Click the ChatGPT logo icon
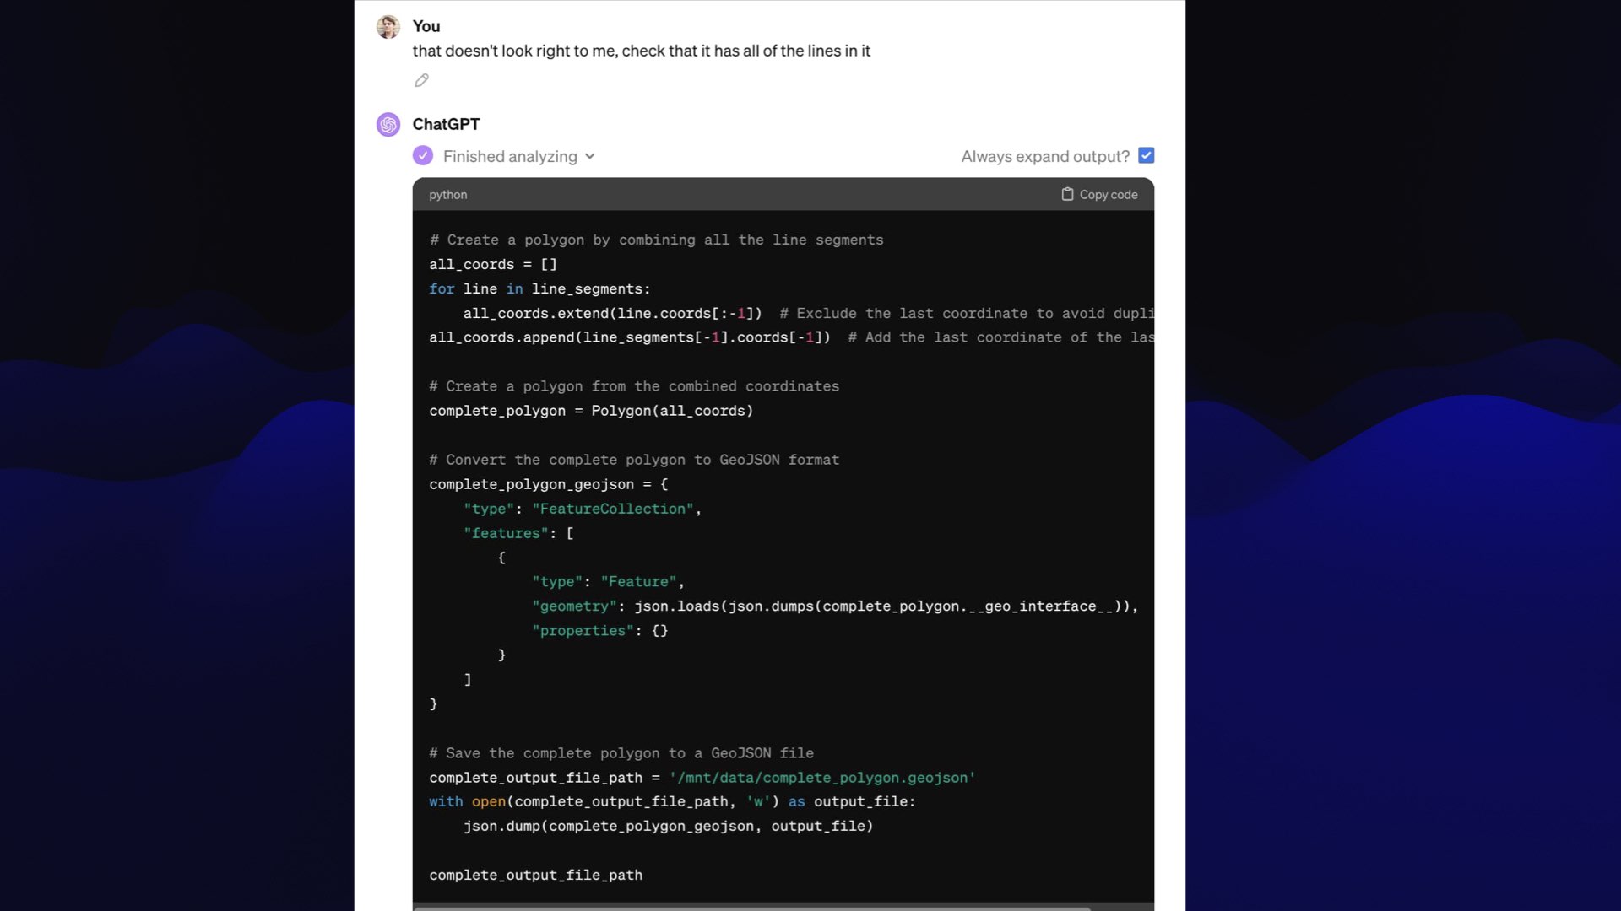 (388, 123)
